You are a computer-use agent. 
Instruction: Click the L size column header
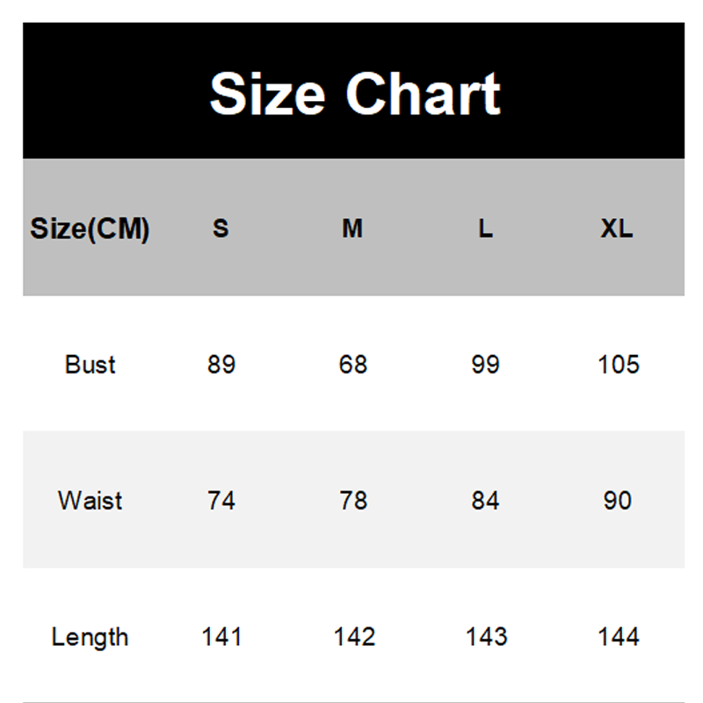coord(485,229)
